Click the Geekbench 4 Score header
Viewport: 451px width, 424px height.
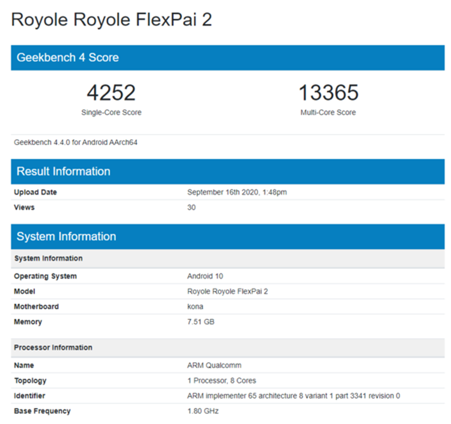point(228,58)
